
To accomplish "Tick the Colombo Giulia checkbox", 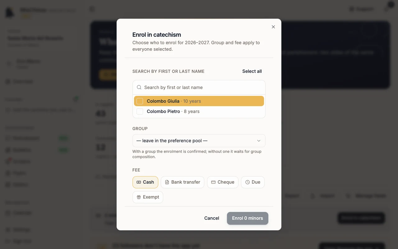I will point(140,101).
